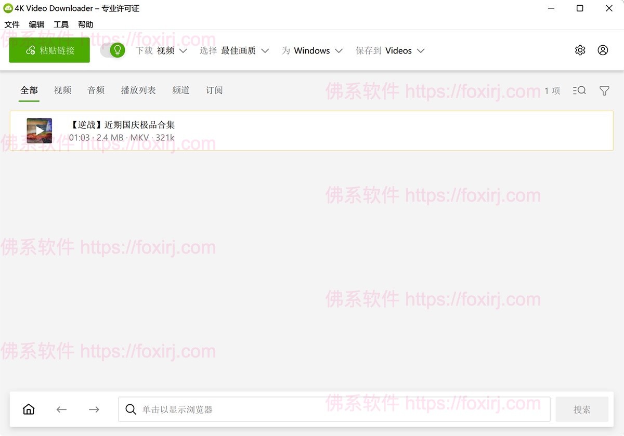The height and width of the screenshot is (436, 624).
Task: Switch to the 视频 tab
Action: (62, 90)
